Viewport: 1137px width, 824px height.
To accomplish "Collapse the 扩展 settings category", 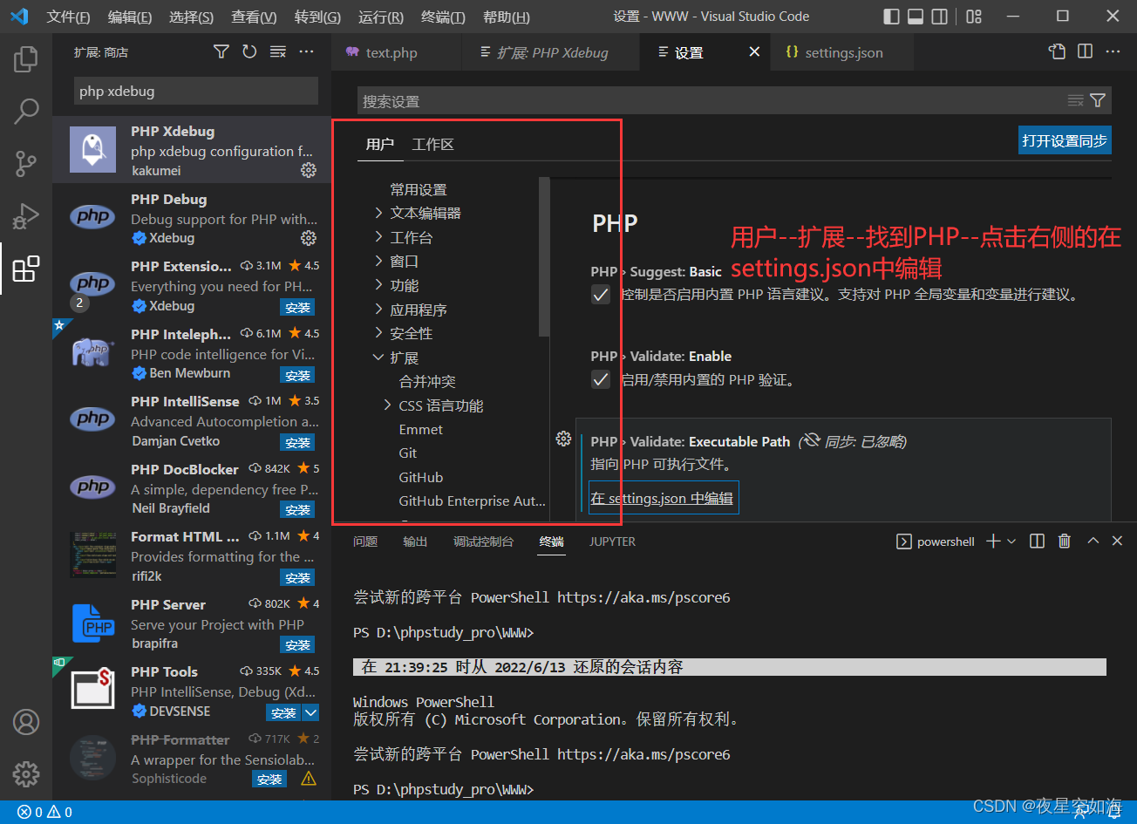I will (378, 358).
